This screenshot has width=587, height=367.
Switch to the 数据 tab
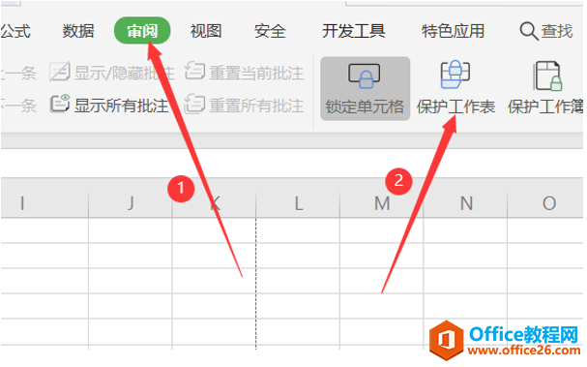pos(78,31)
